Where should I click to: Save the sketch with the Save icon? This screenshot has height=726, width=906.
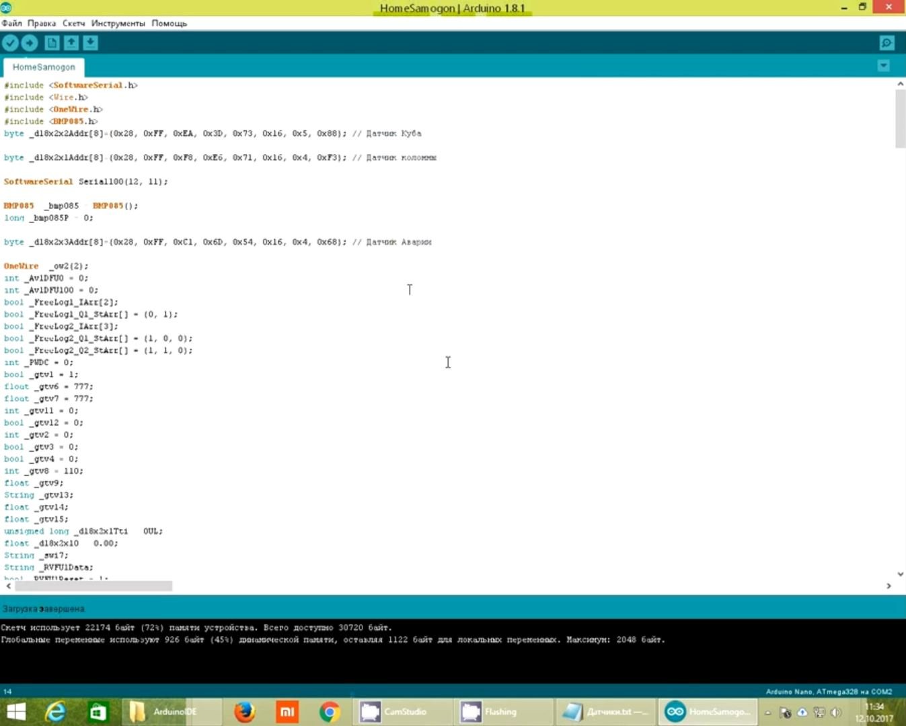[x=90, y=43]
